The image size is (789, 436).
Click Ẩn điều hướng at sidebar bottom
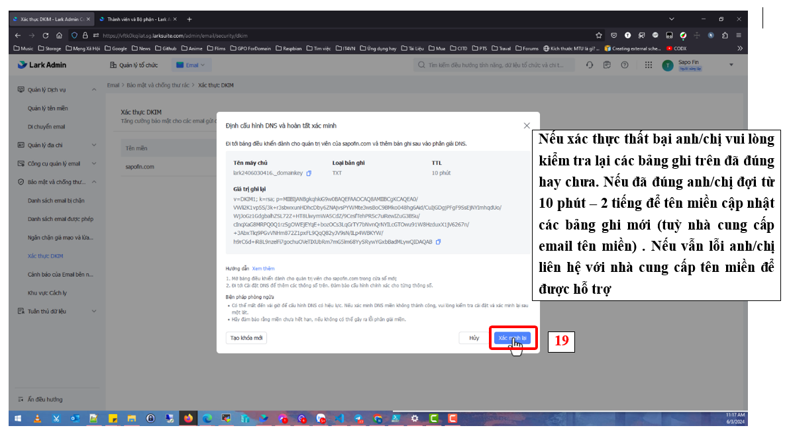tap(40, 400)
